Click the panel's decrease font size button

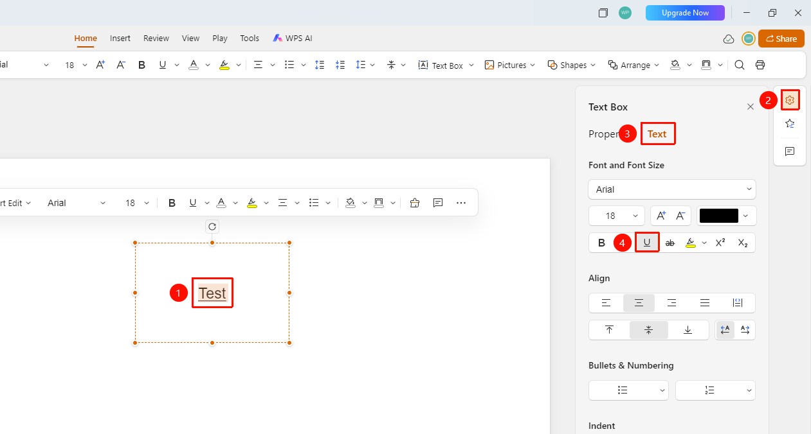pos(681,216)
